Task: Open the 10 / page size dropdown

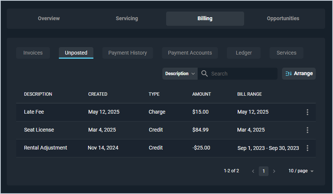Action: pos(301,171)
